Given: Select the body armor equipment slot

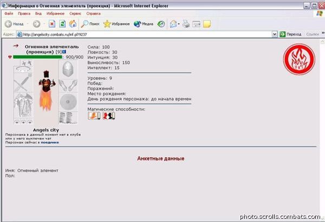Looking at the screenshot, I should click(x=23, y=105).
